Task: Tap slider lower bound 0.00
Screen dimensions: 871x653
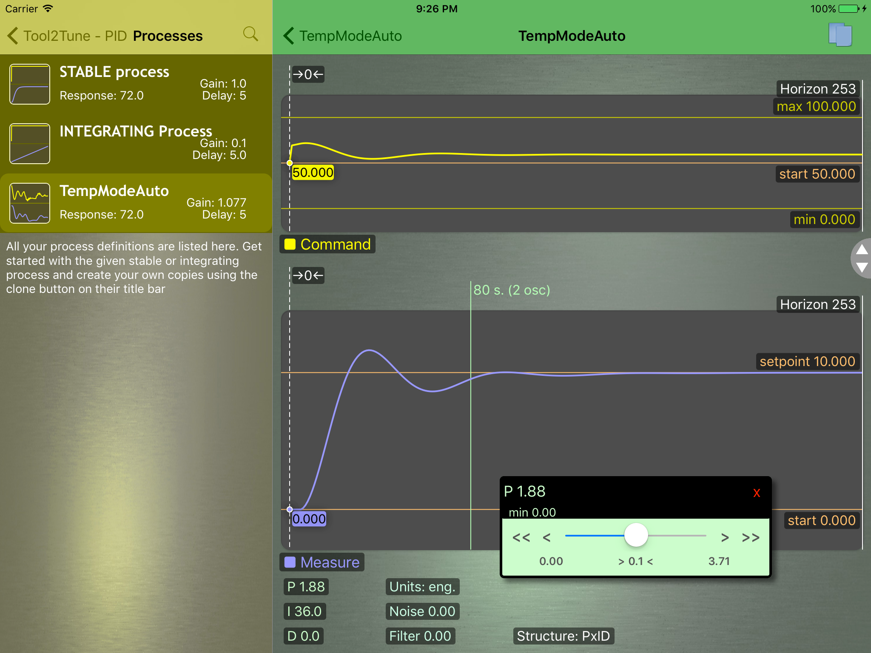Action: pyautogui.click(x=551, y=561)
